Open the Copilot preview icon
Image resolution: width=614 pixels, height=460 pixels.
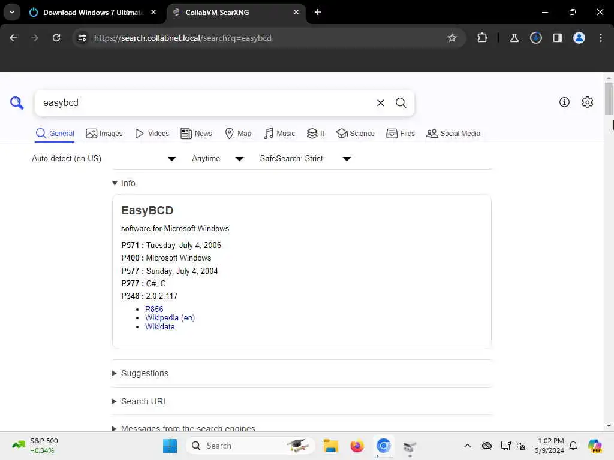pyautogui.click(x=595, y=446)
